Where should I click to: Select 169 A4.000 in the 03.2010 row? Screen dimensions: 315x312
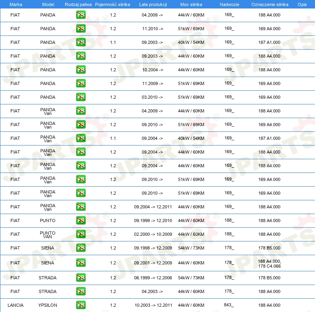pos(269,97)
